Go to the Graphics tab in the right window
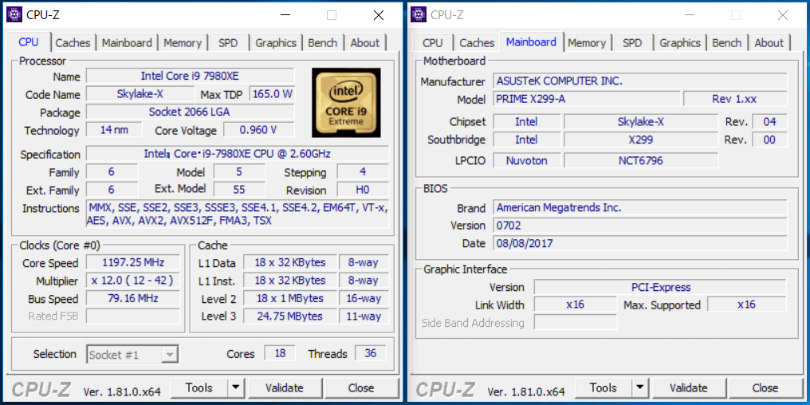Viewport: 810px width, 405px height. 679,43
